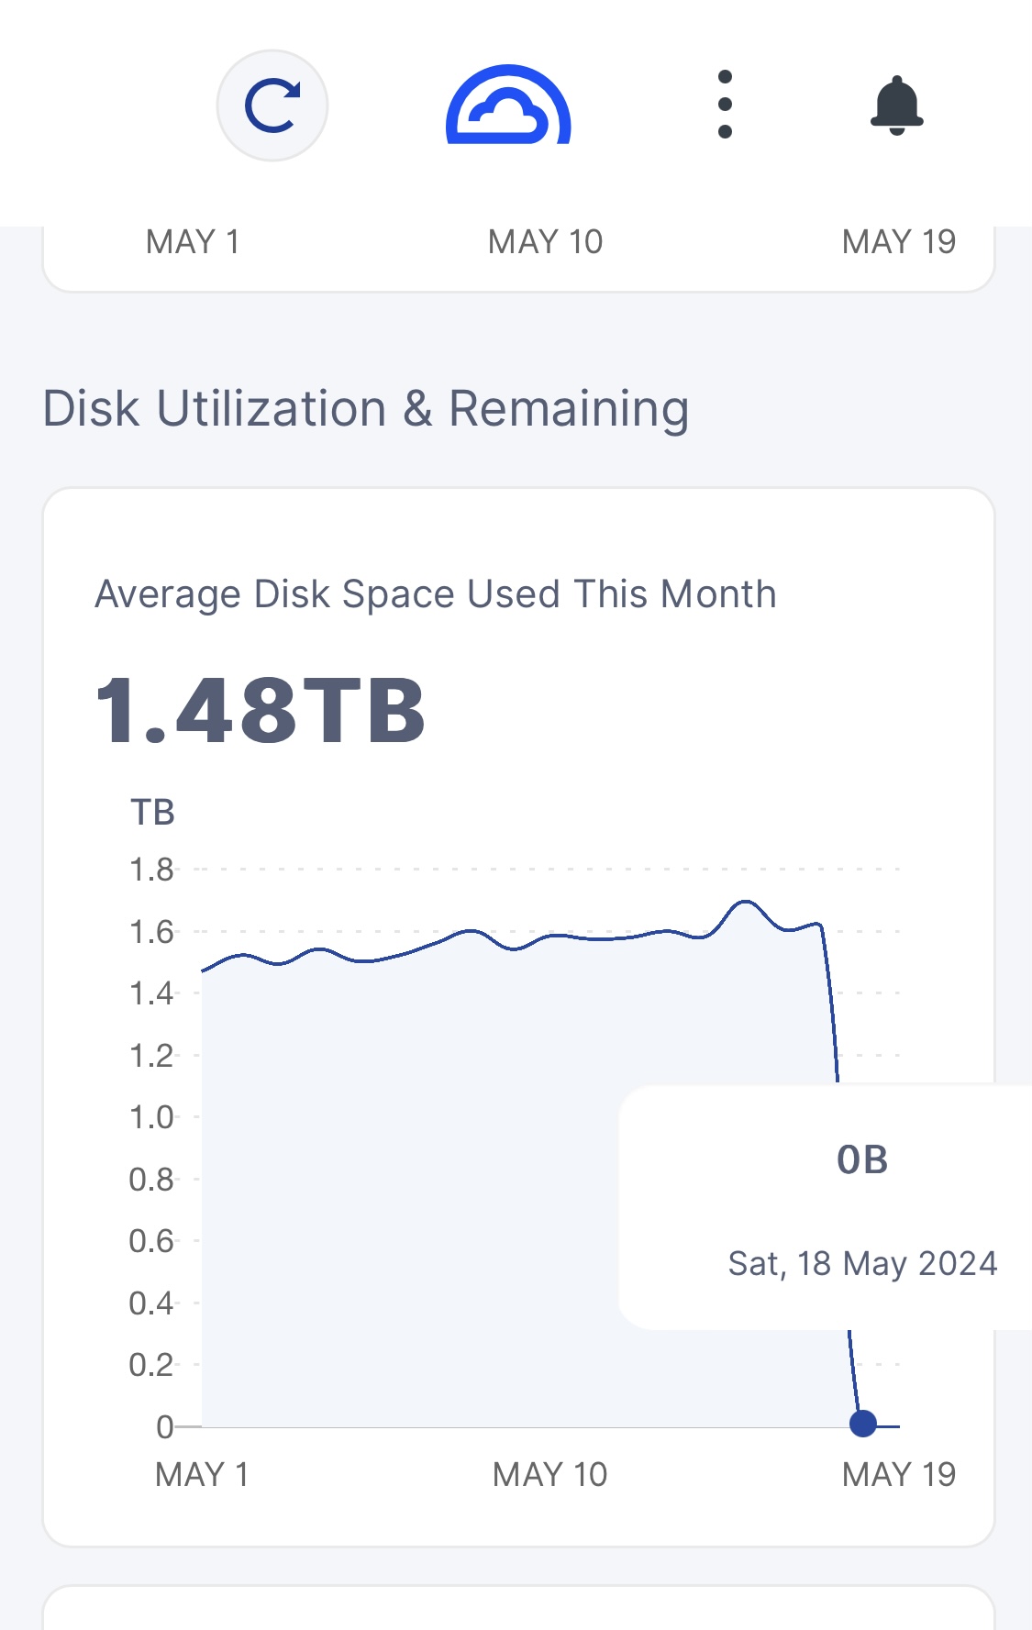The image size is (1032, 1630).
Task: Click the Disk Utilization & Remaining heading
Action: click(366, 408)
